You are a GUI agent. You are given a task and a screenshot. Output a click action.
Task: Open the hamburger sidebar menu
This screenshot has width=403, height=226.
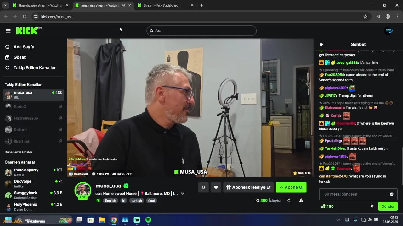[x=8, y=31]
